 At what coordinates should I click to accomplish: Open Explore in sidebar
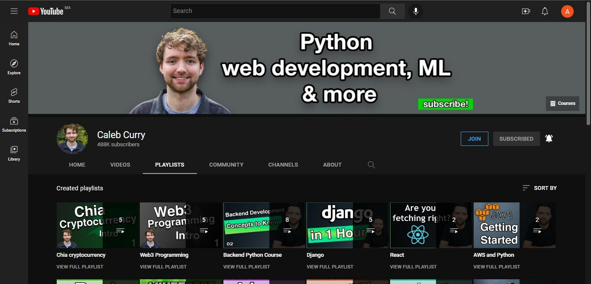[14, 67]
